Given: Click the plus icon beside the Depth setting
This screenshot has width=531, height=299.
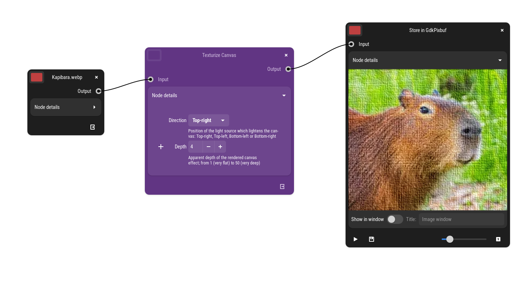Looking at the screenshot, I should pyautogui.click(x=161, y=146).
